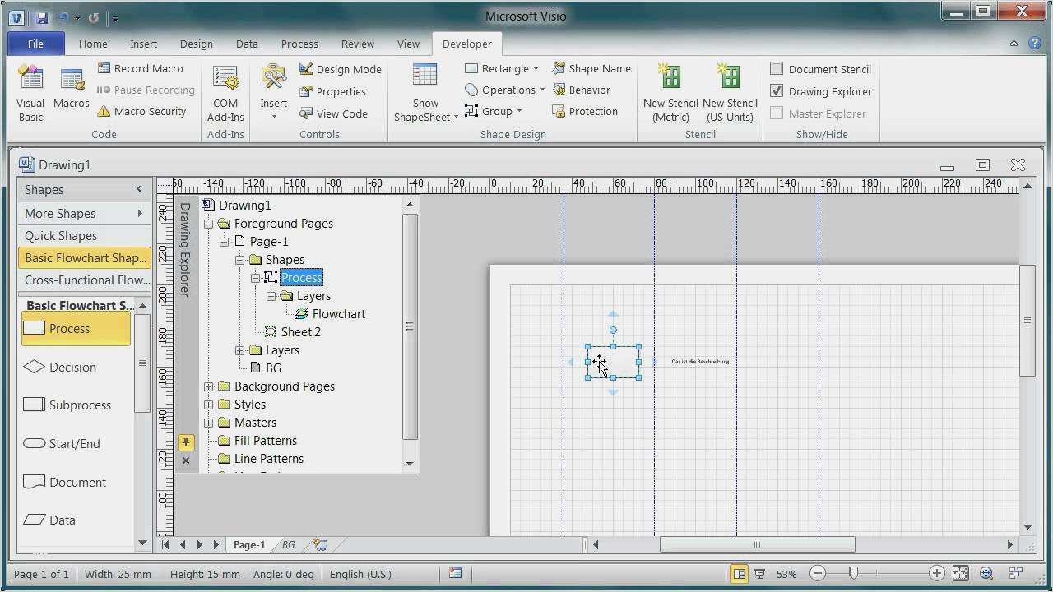Viewport: 1053px width, 592px height.
Task: Open shape Protection settings
Action: click(x=584, y=111)
